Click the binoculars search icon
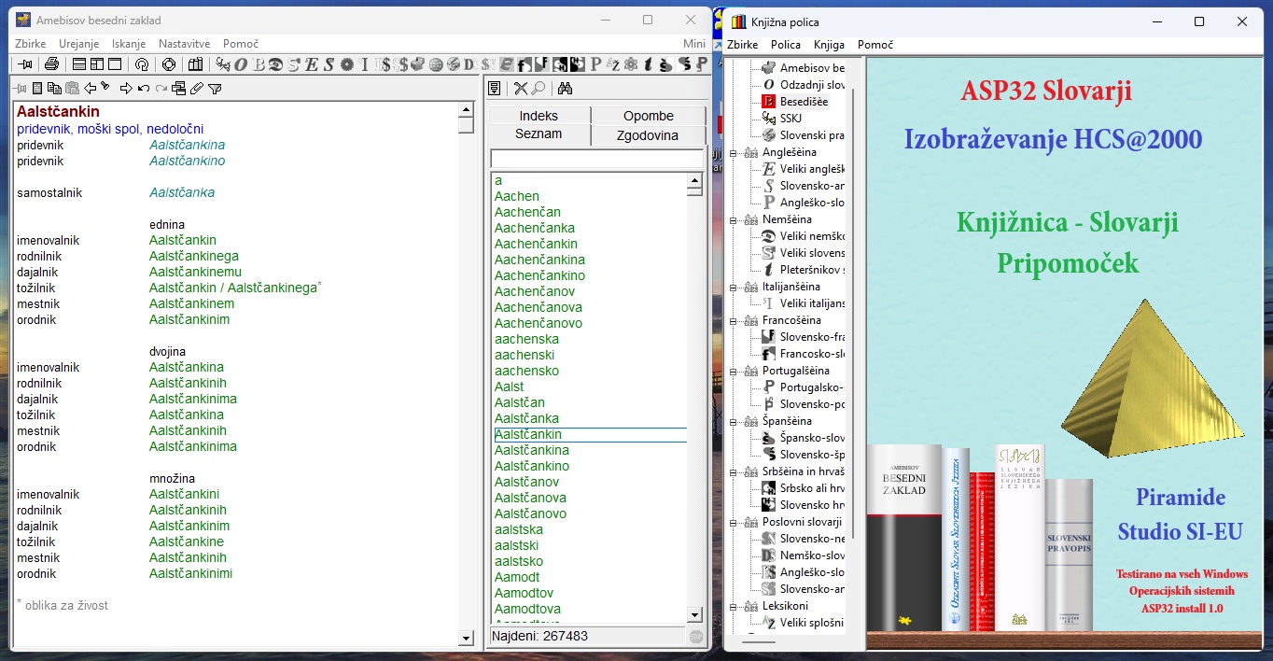 (x=565, y=88)
